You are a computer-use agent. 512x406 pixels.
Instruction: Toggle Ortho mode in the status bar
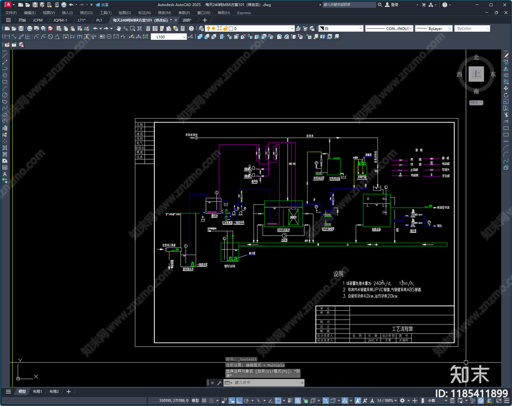239,401
